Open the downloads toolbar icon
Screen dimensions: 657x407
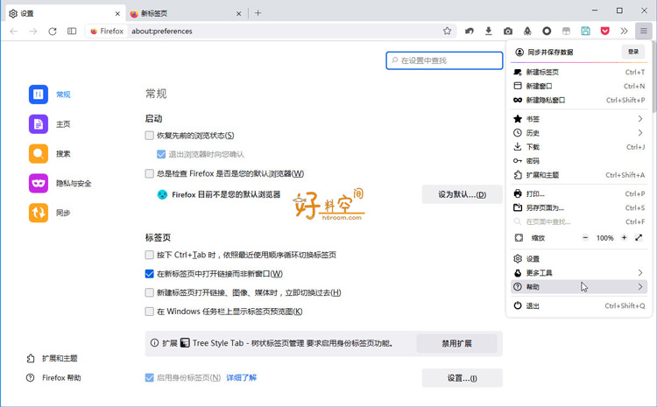489,31
